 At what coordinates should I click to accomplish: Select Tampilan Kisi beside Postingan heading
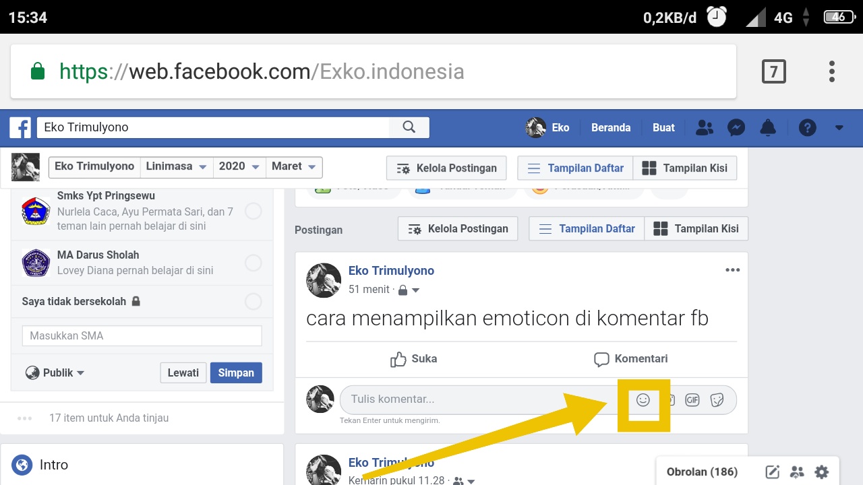pyautogui.click(x=696, y=229)
